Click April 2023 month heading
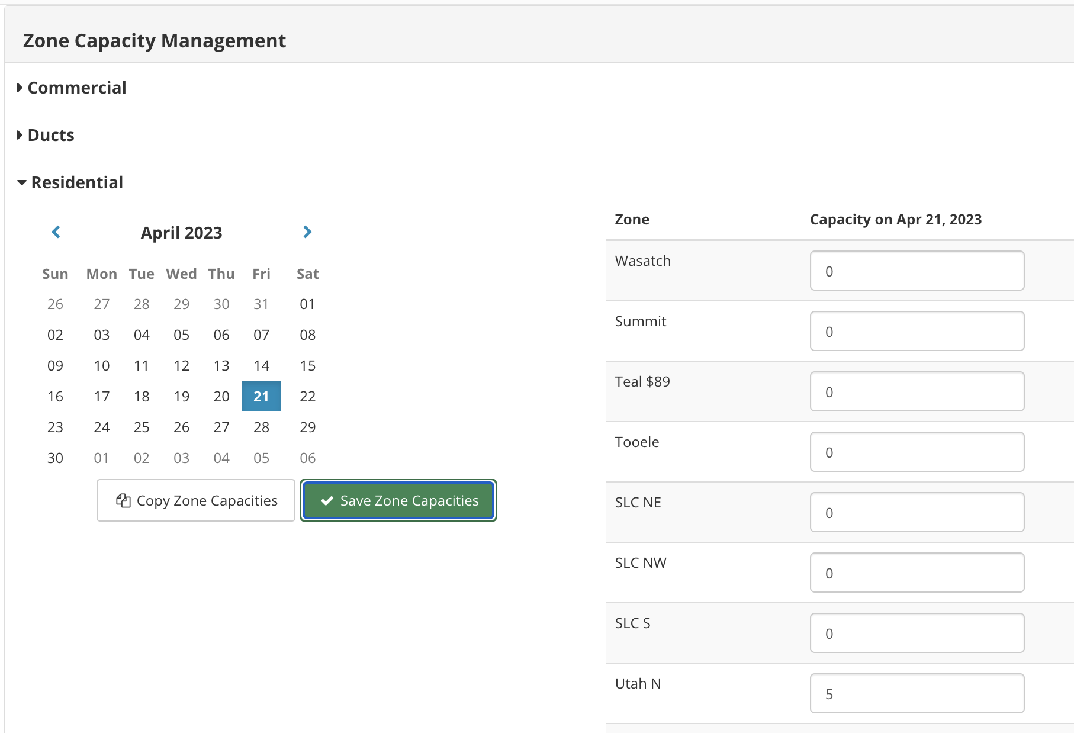 coord(181,233)
